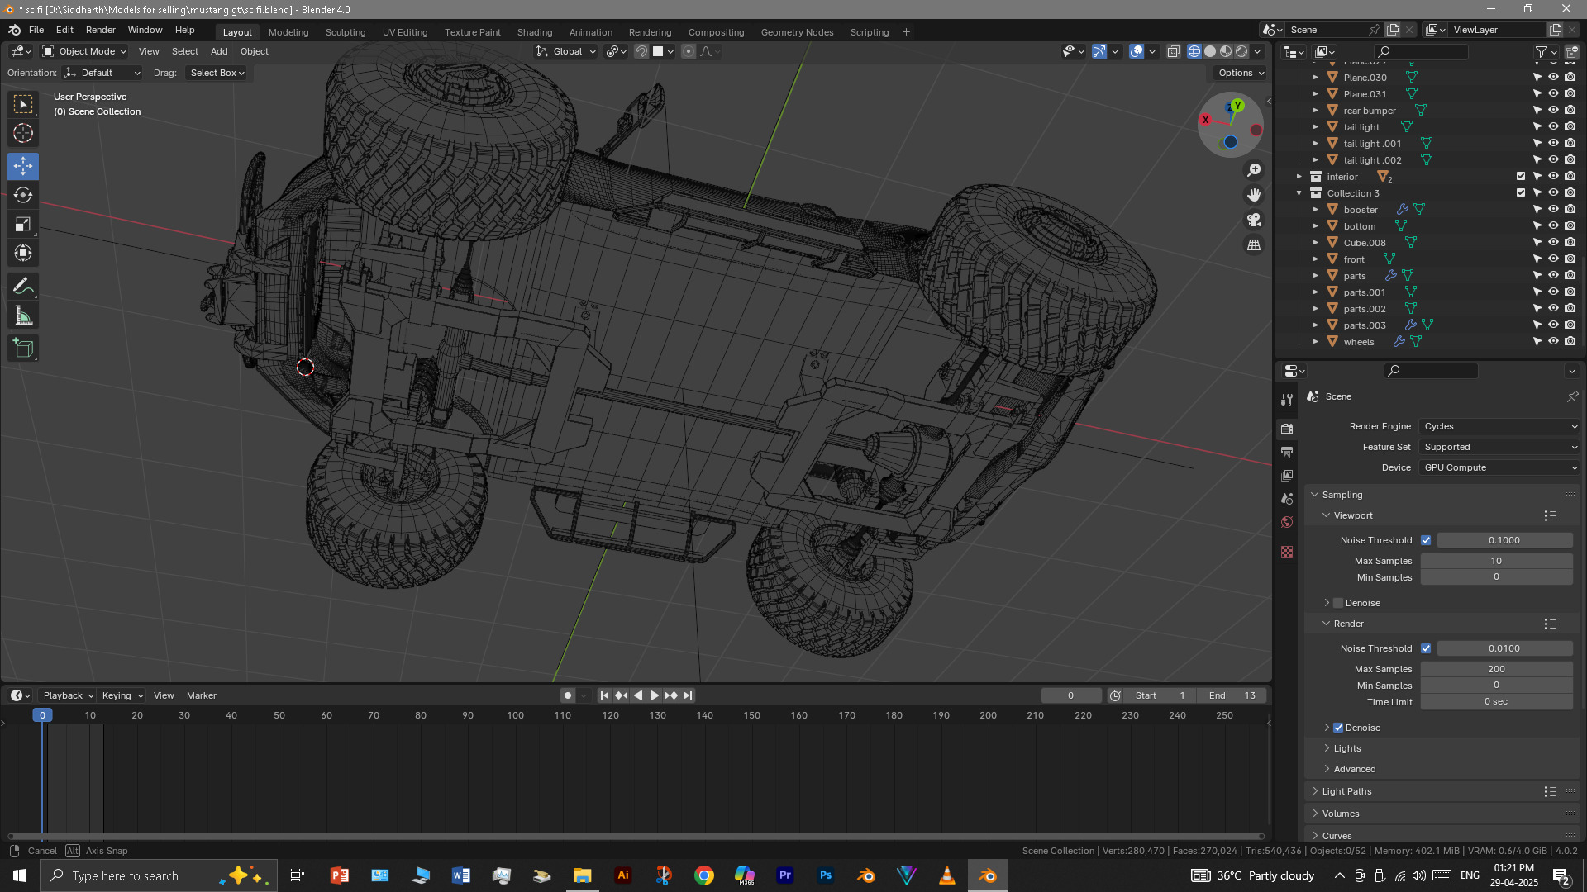Uncheck viewport Noise Threshold checkbox
The width and height of the screenshot is (1587, 892).
[1426, 540]
